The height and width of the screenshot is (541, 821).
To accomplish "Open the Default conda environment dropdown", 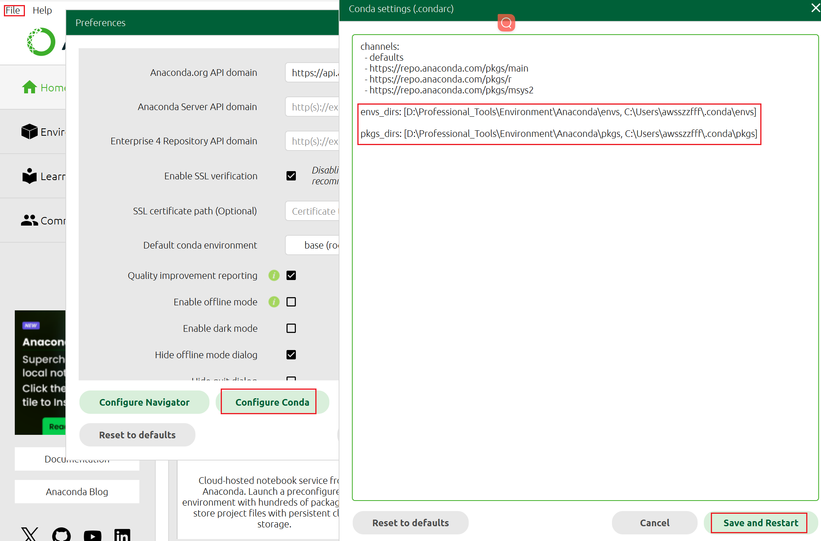I will point(312,245).
